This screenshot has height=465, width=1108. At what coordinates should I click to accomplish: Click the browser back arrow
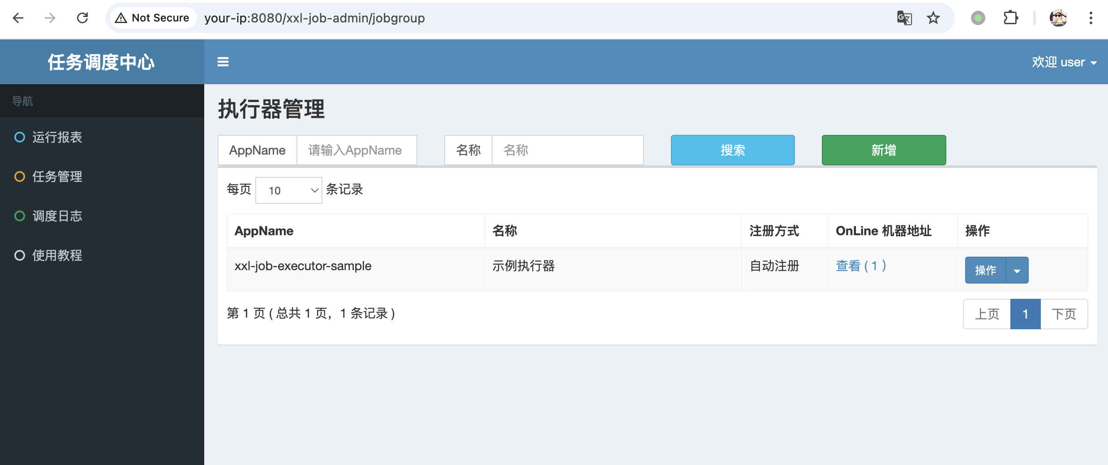coord(18,18)
